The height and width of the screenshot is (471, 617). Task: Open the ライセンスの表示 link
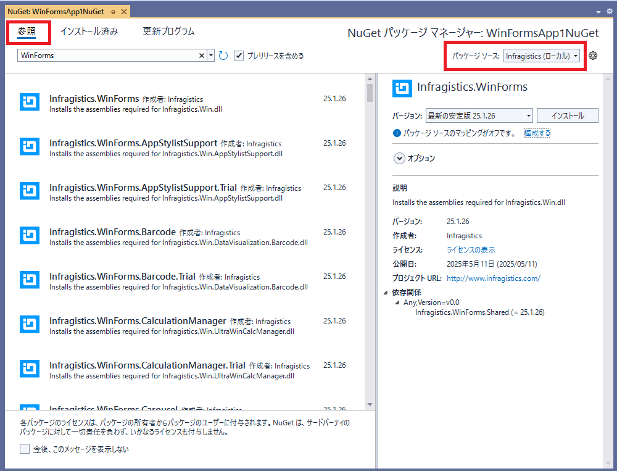pyautogui.click(x=471, y=249)
